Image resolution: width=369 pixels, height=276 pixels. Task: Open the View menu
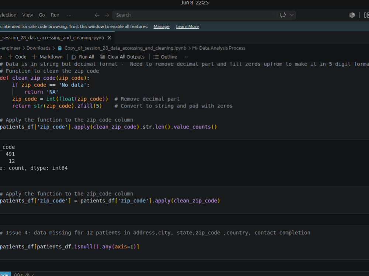point(28,15)
